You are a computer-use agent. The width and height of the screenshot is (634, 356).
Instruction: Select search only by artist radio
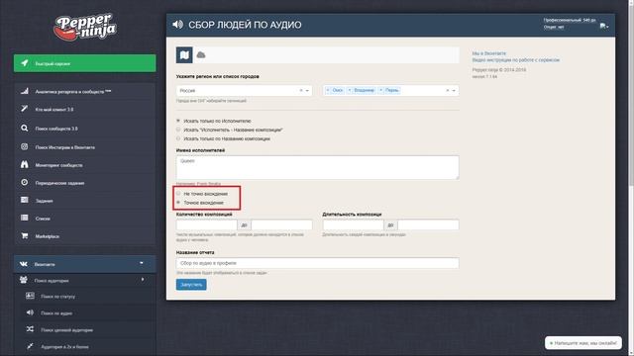click(x=178, y=121)
